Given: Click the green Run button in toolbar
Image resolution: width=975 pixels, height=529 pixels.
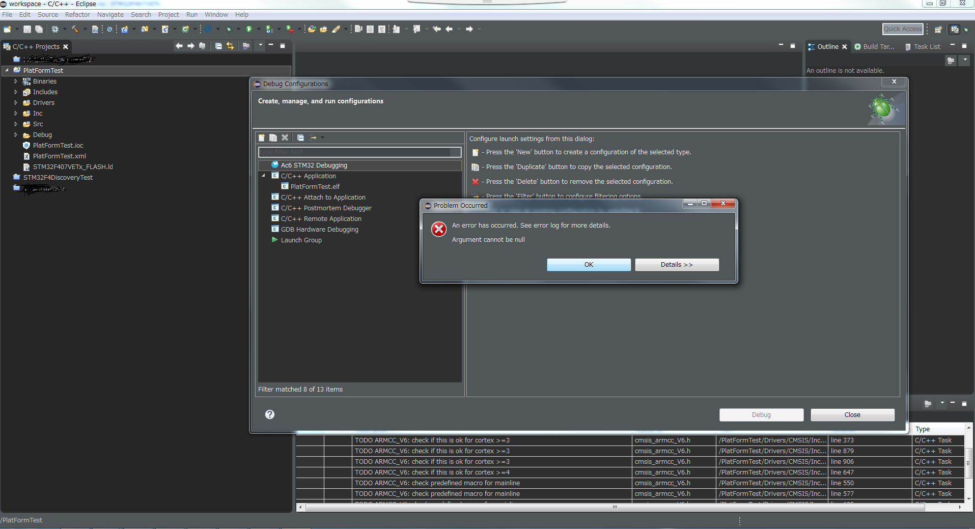Looking at the screenshot, I should pos(249,30).
